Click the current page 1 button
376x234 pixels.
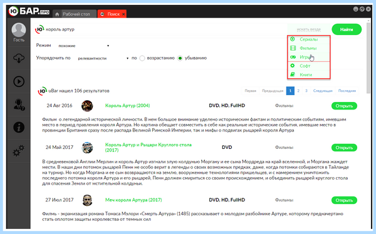tap(290, 91)
